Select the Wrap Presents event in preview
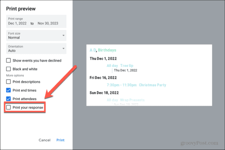Image resolution: width=225 pixels, height=150 pixels. point(132,100)
